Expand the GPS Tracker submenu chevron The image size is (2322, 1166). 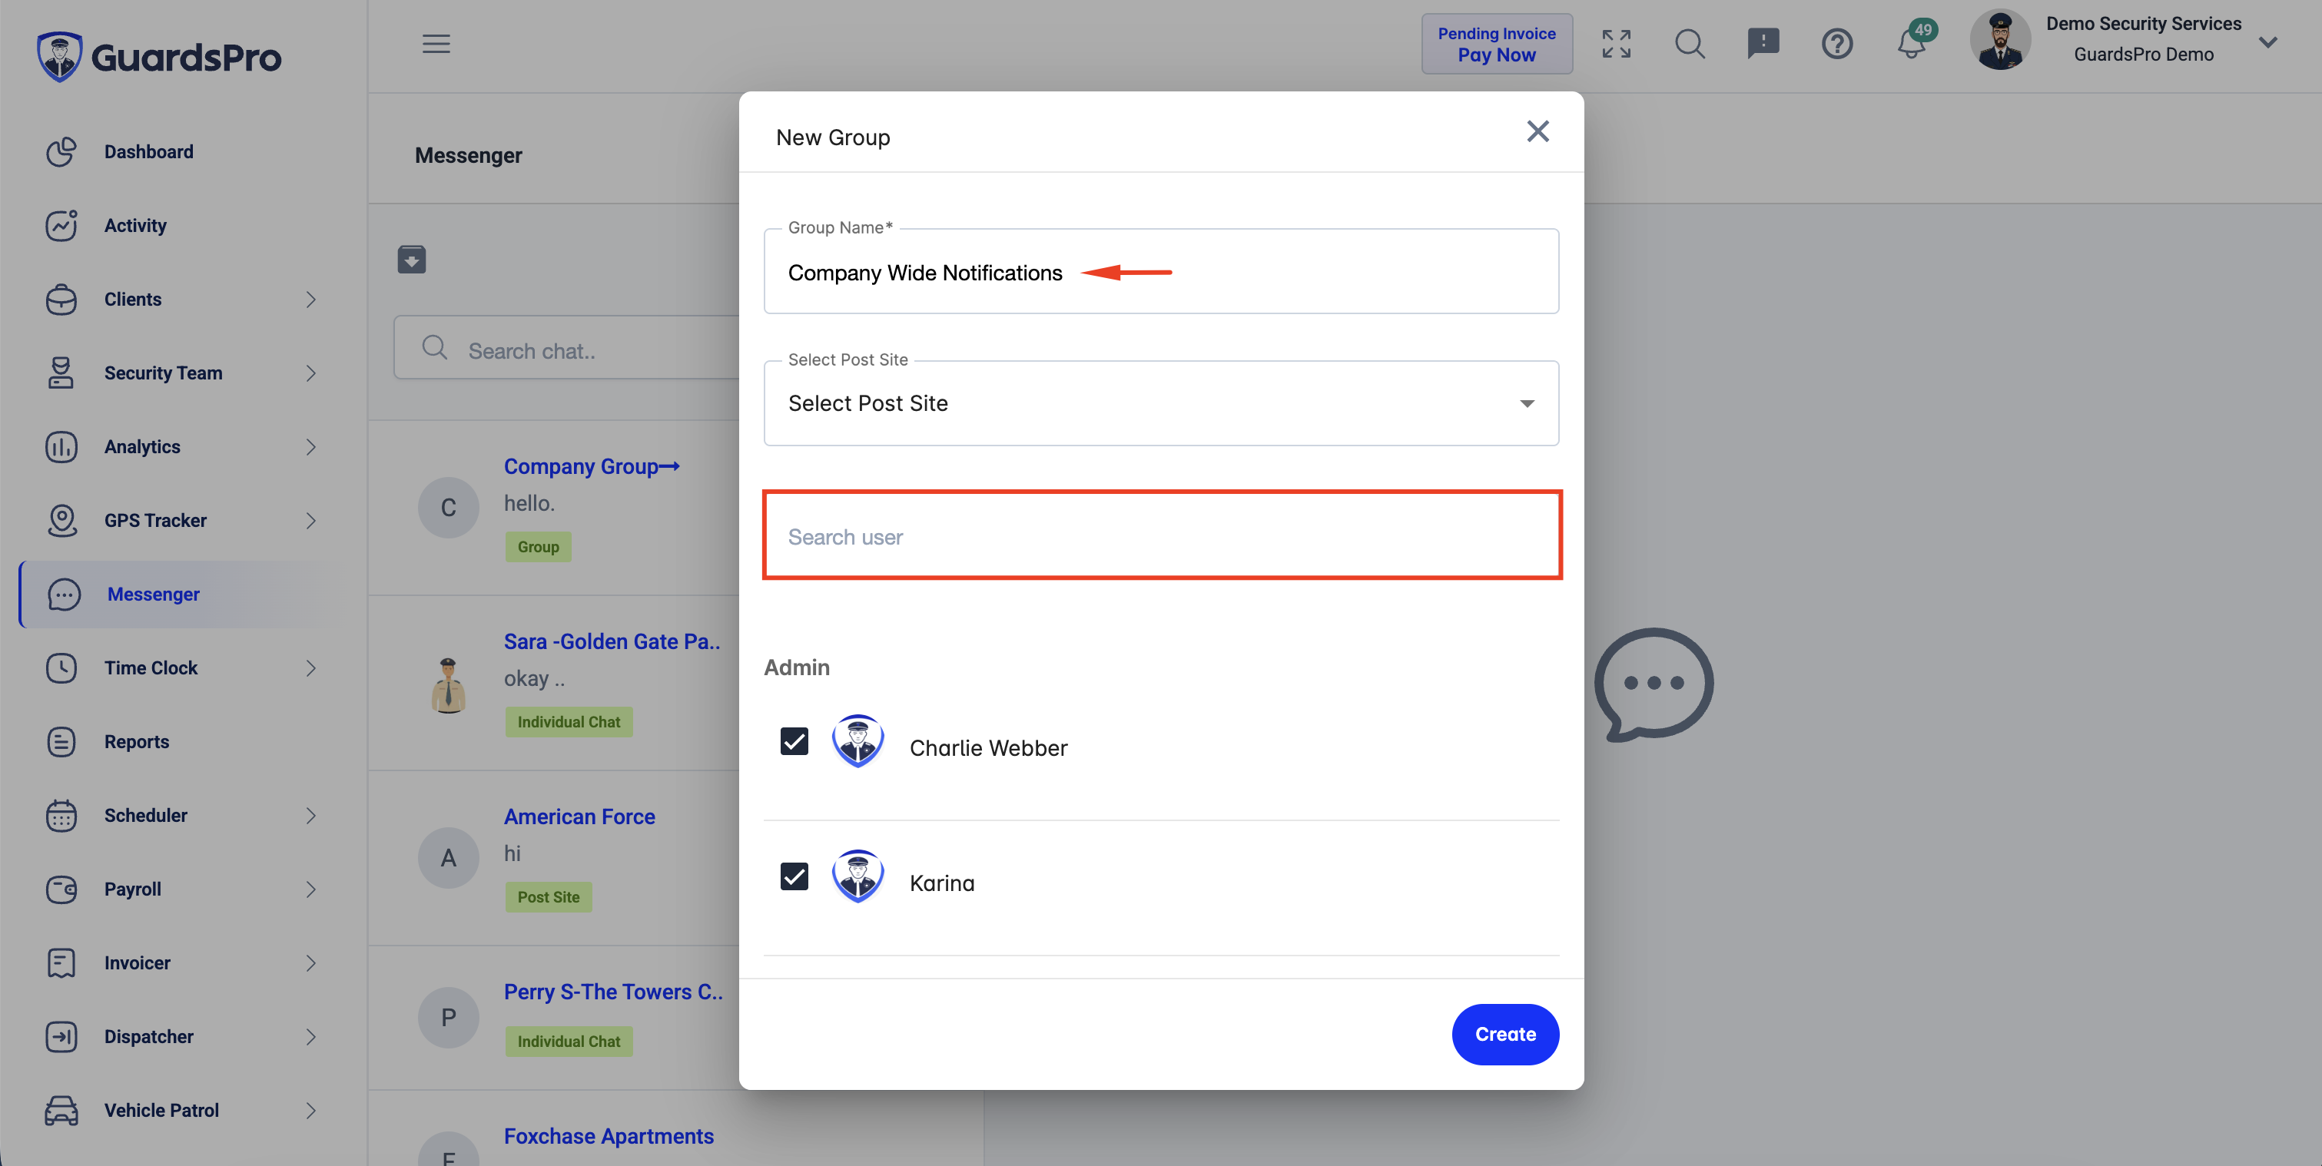[311, 521]
